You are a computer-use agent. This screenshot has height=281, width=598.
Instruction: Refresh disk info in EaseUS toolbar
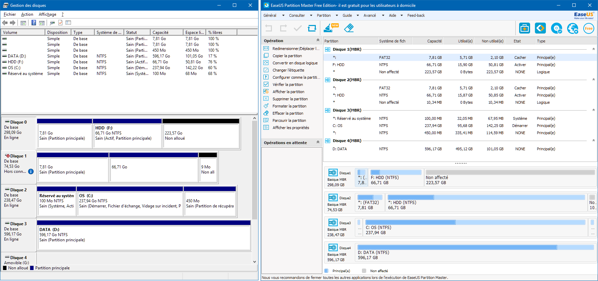[312, 28]
